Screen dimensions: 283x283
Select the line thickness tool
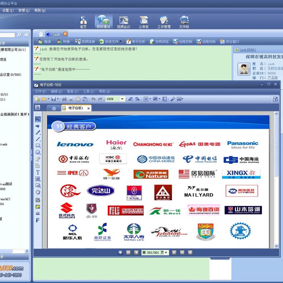(38, 214)
